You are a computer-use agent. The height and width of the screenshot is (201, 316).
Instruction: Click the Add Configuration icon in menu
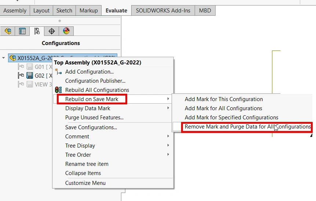coord(58,72)
